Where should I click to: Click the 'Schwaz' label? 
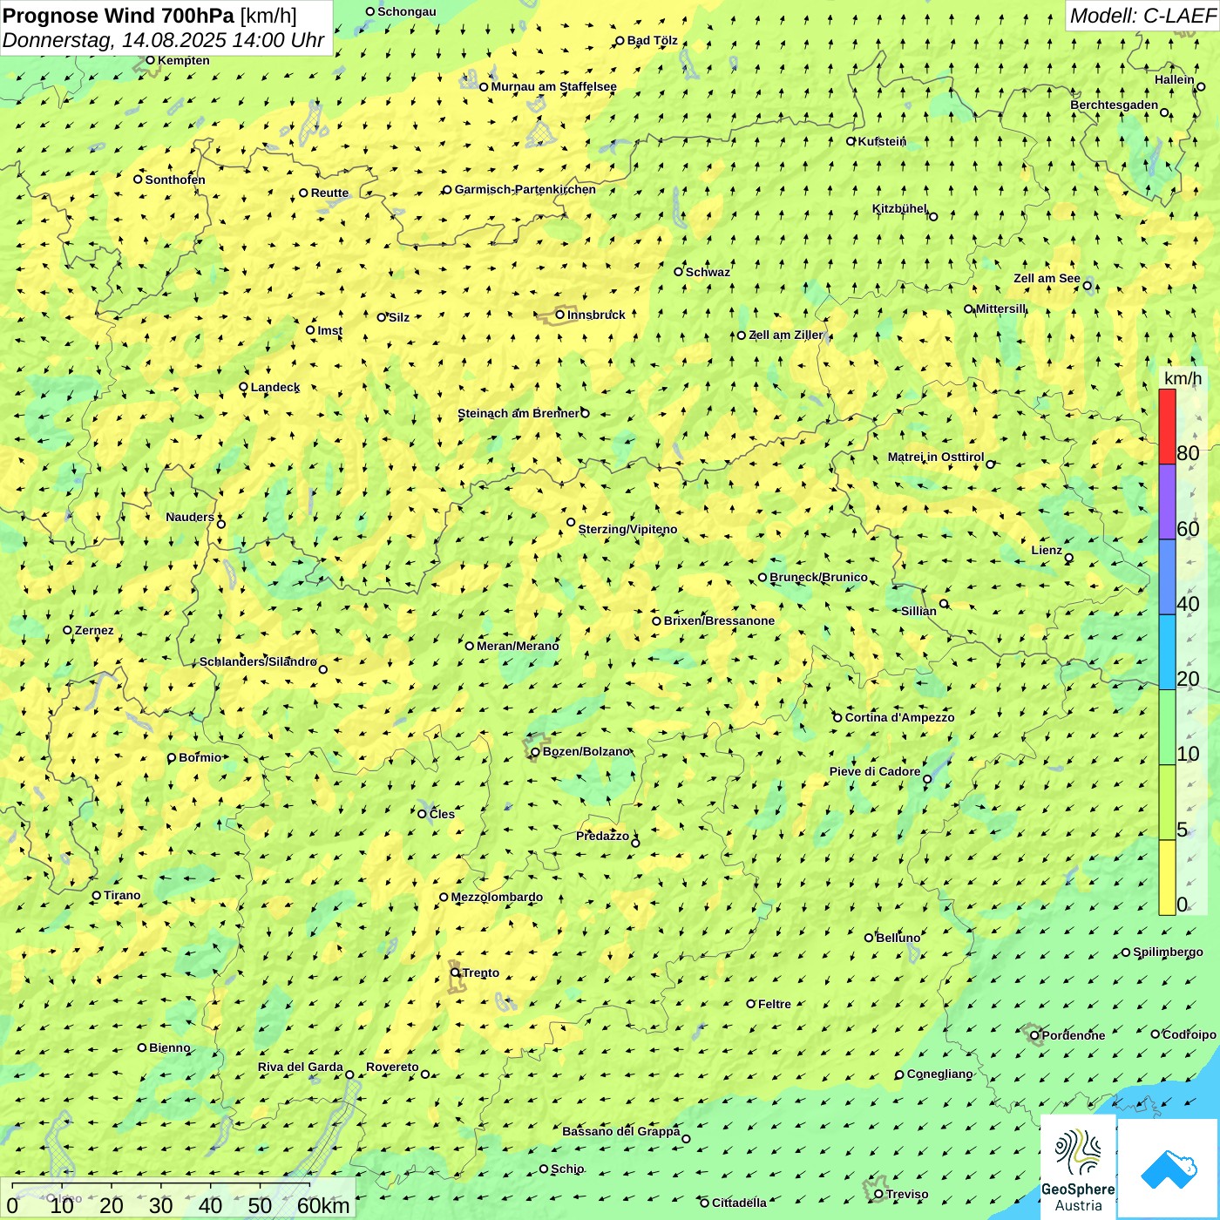click(x=708, y=272)
